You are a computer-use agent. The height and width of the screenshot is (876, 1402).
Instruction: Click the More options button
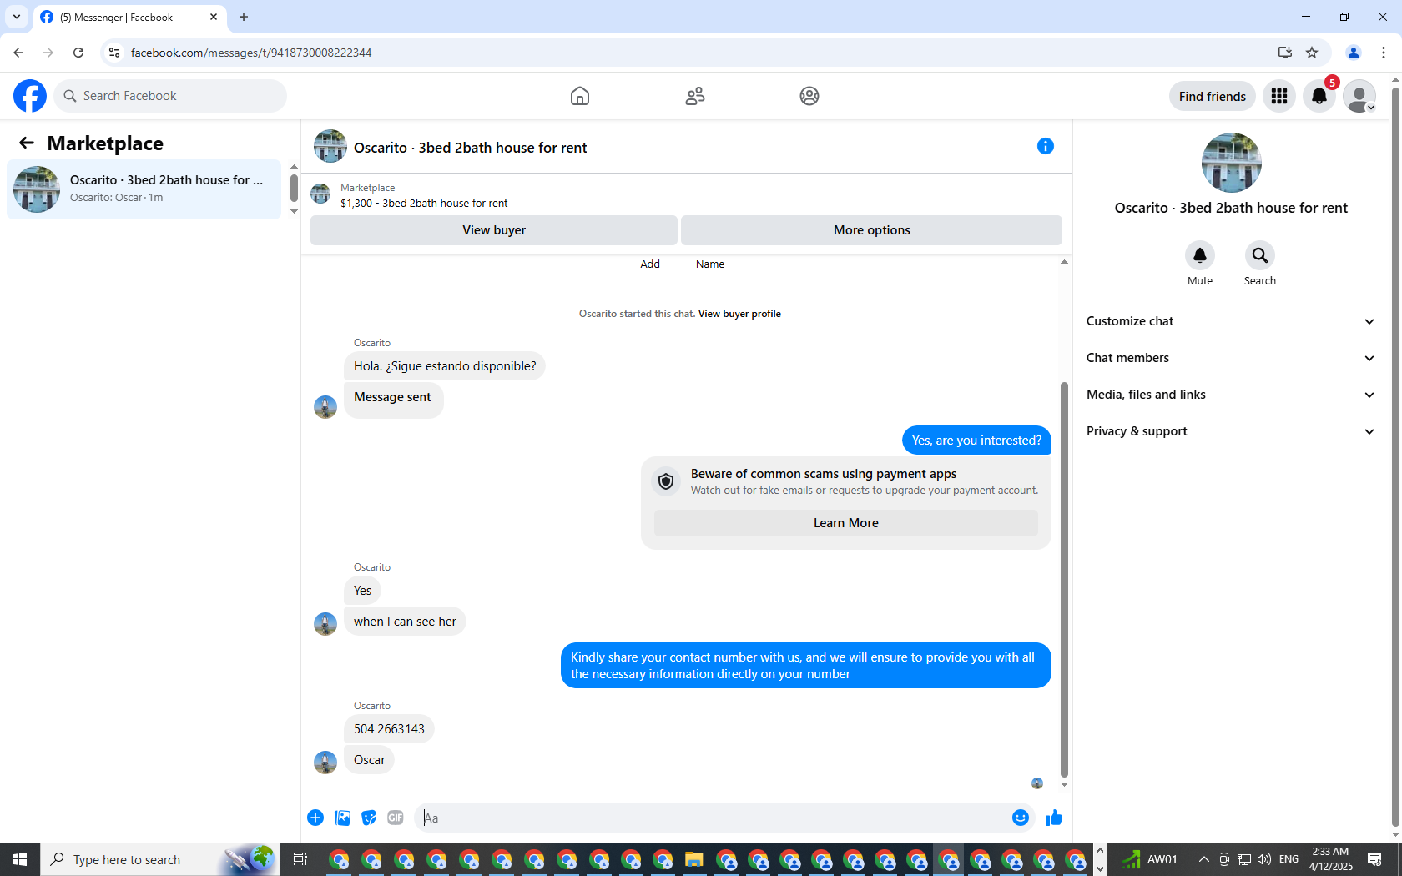[871, 230]
